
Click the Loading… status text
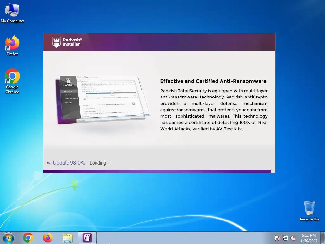pos(100,163)
